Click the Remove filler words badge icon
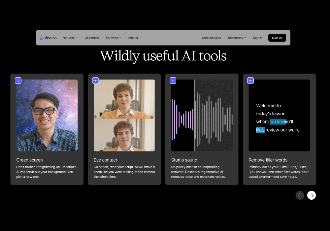 250,81
